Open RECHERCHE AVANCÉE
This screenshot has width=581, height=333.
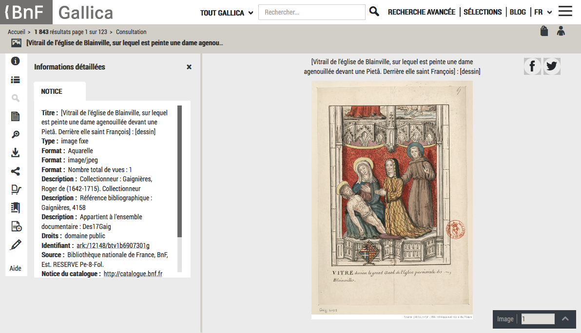tap(422, 12)
